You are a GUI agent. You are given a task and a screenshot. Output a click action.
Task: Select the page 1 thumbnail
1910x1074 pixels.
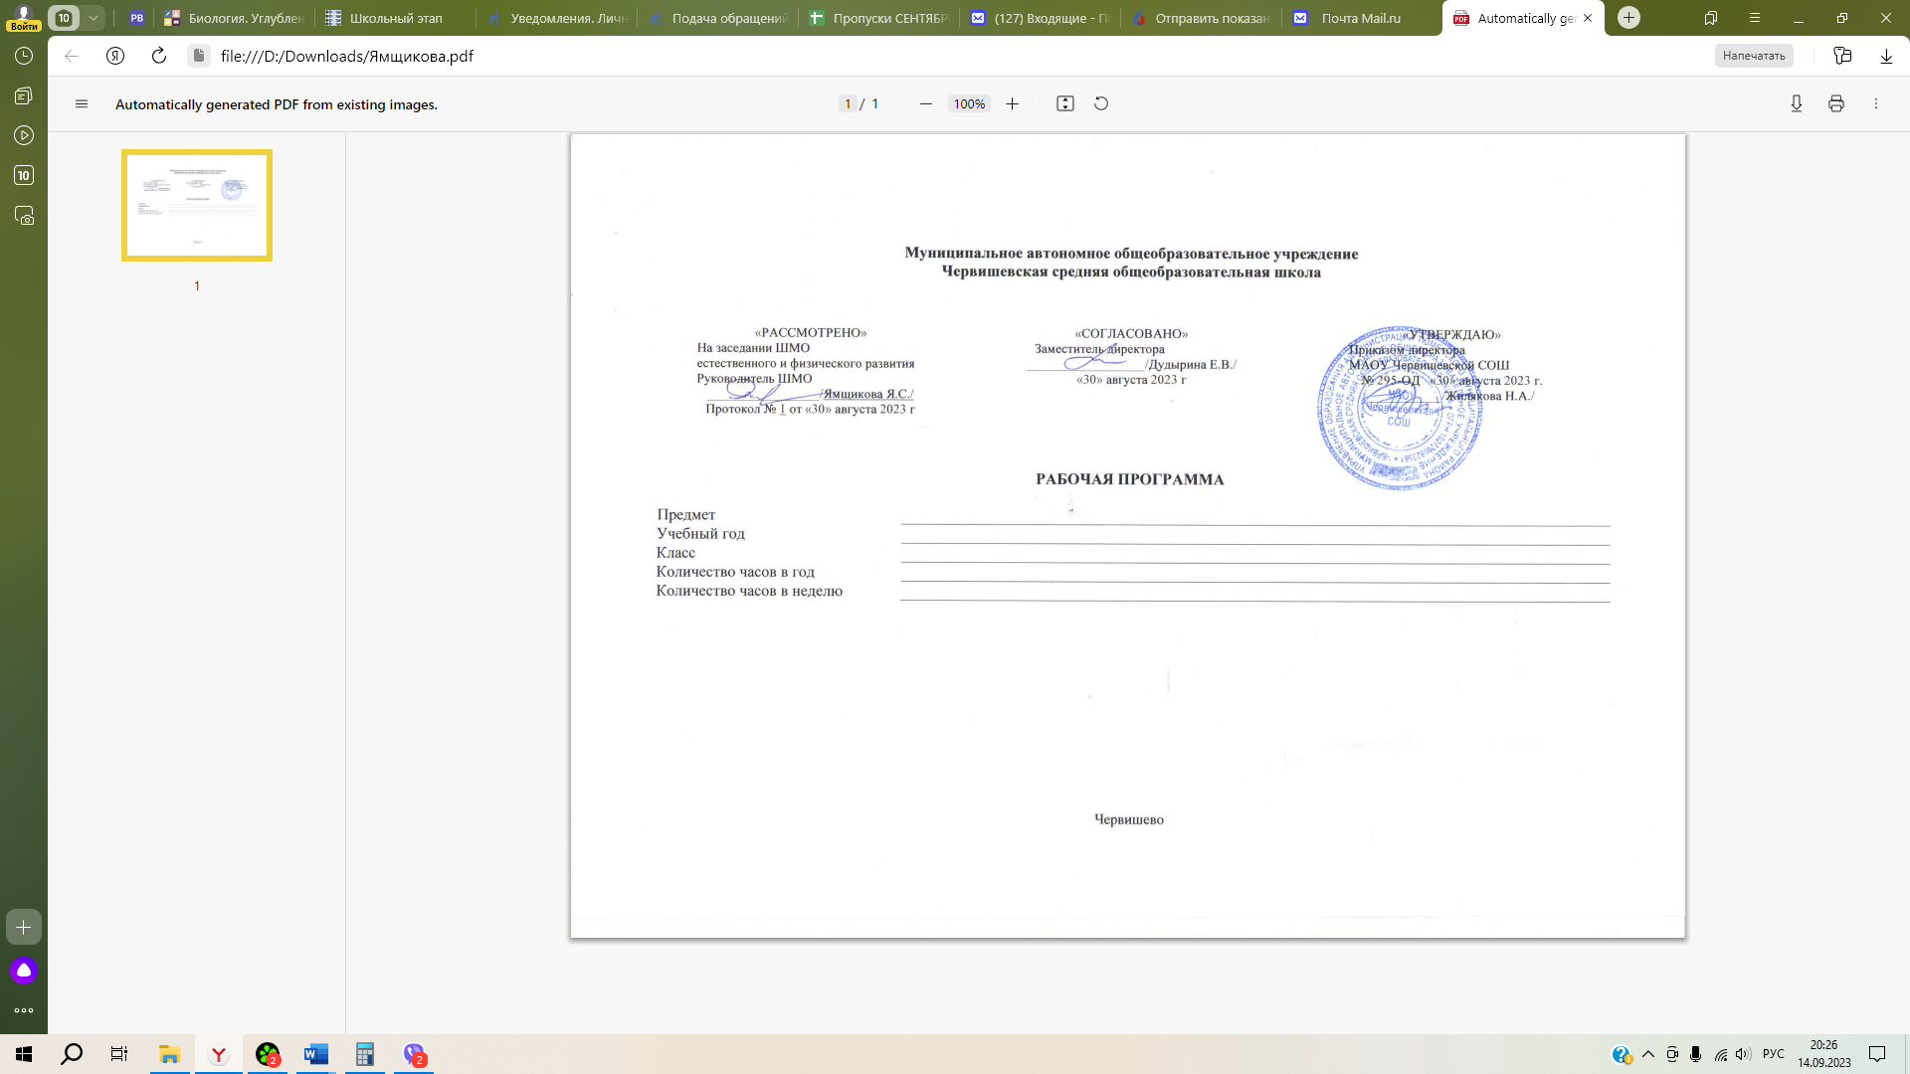(195, 205)
